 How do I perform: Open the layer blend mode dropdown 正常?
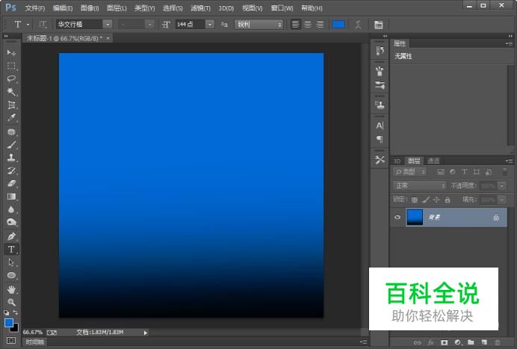click(x=420, y=185)
